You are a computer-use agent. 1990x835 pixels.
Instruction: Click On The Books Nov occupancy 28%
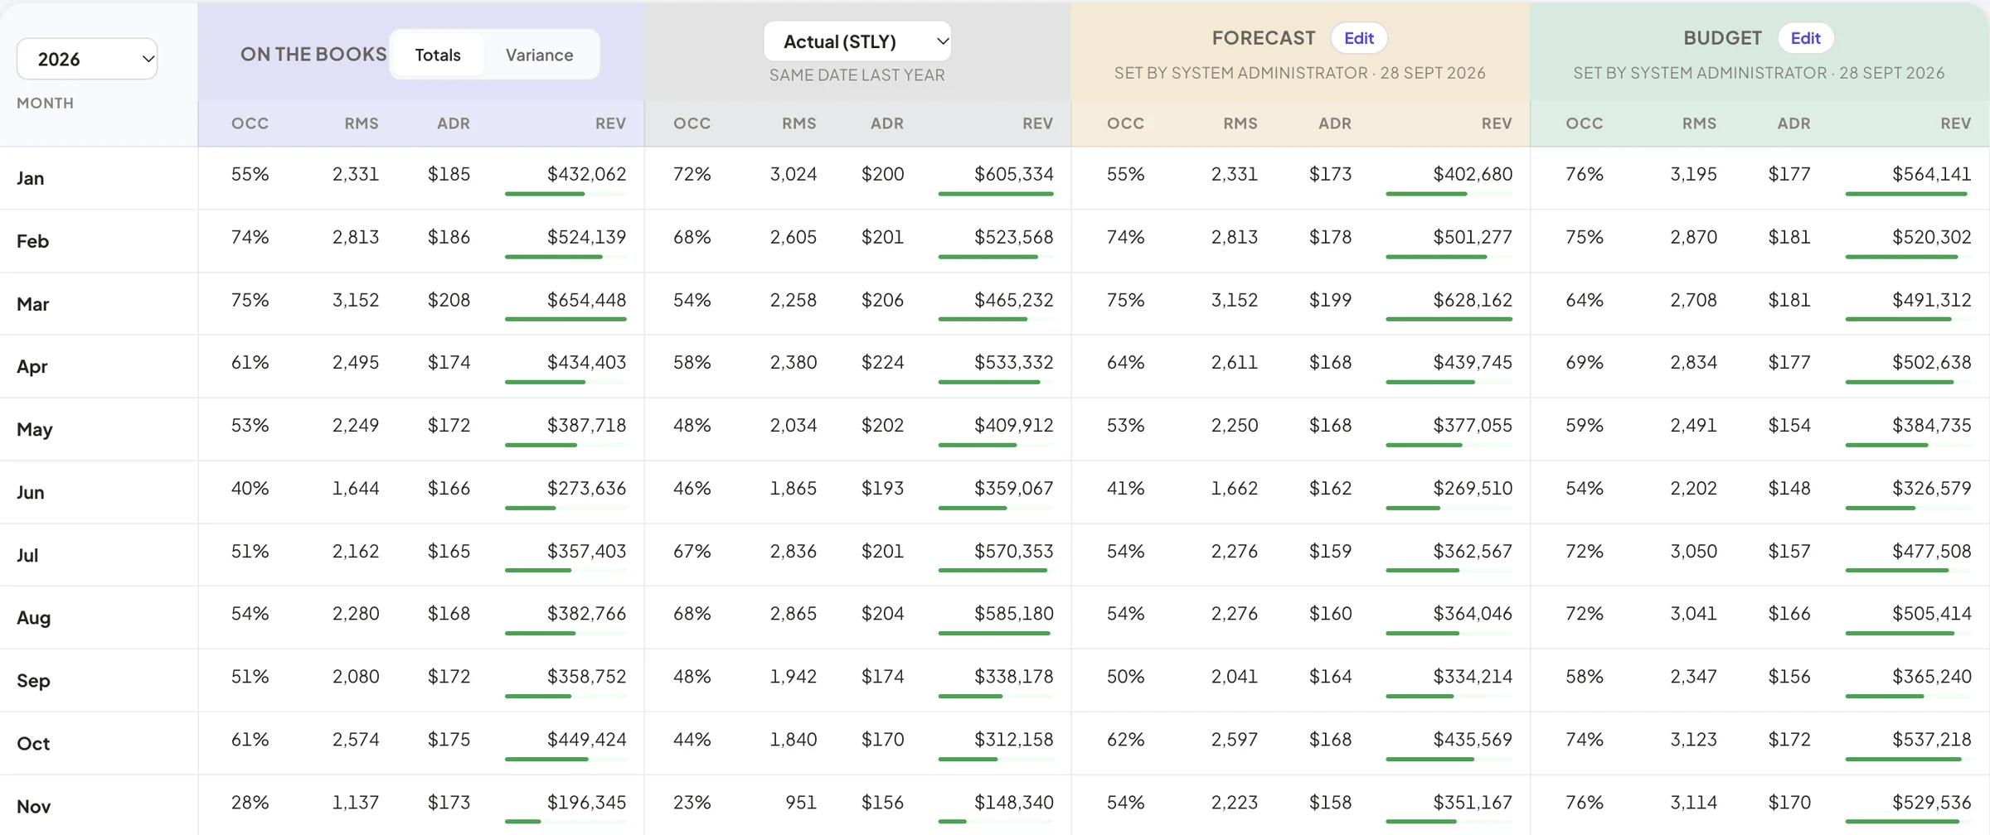pyautogui.click(x=250, y=802)
